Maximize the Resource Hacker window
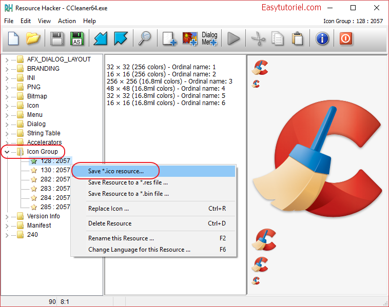Viewport: 389px width, 307px height. pyautogui.click(x=353, y=8)
